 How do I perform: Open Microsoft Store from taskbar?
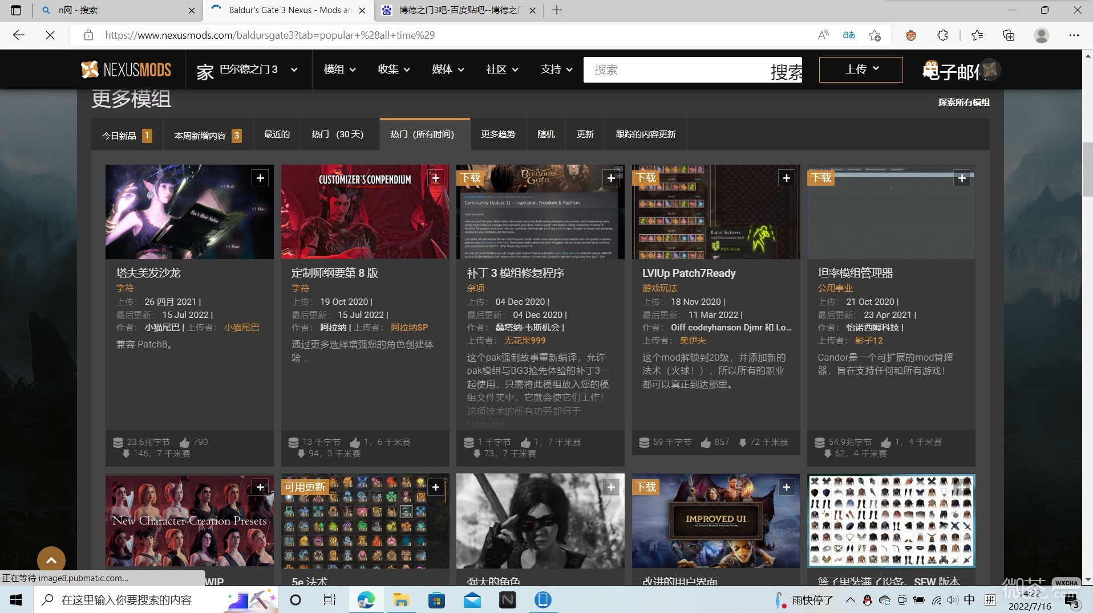(x=436, y=600)
